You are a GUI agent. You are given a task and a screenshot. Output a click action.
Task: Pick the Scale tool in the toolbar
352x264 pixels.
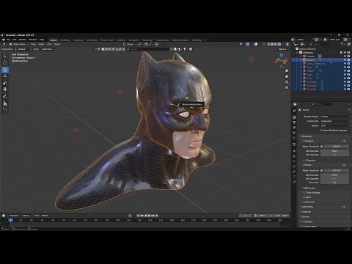click(x=5, y=83)
